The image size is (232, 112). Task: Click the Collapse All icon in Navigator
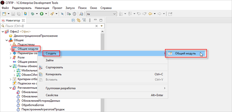pos(73,20)
